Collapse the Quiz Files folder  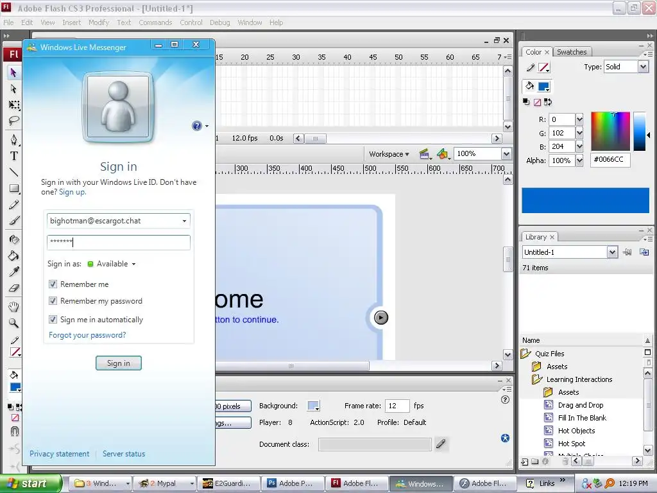coord(526,354)
